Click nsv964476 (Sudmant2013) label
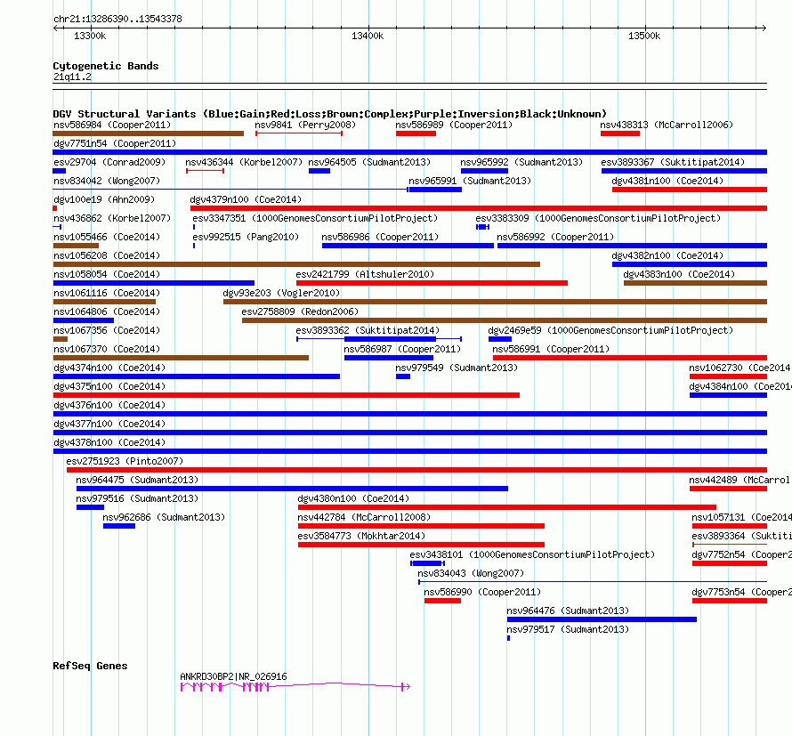Viewport: 792px width, 736px height. pyautogui.click(x=568, y=611)
